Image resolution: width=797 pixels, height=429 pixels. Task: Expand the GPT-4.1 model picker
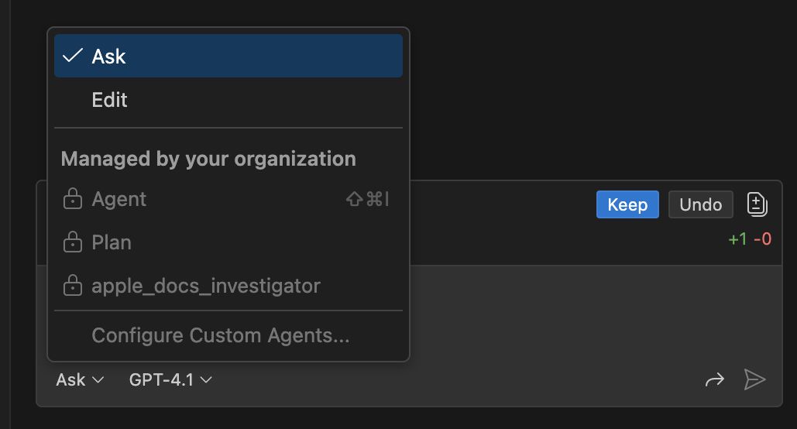(170, 380)
